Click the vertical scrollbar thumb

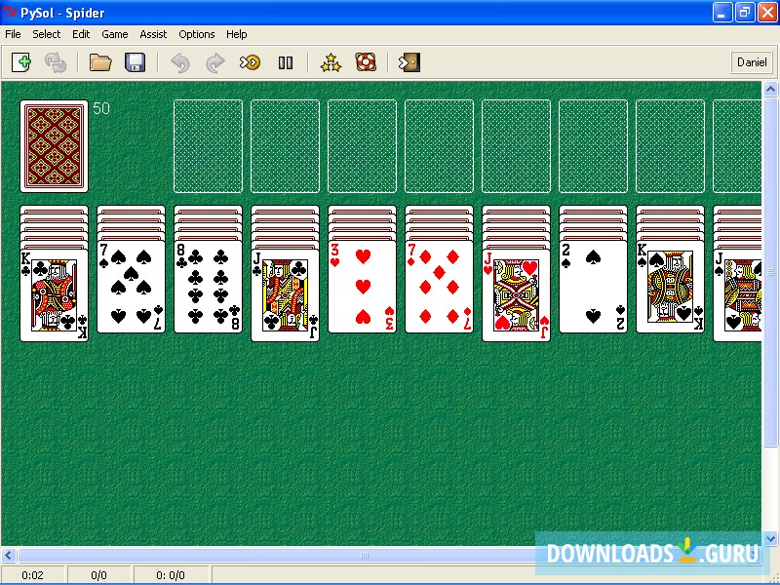[770, 272]
